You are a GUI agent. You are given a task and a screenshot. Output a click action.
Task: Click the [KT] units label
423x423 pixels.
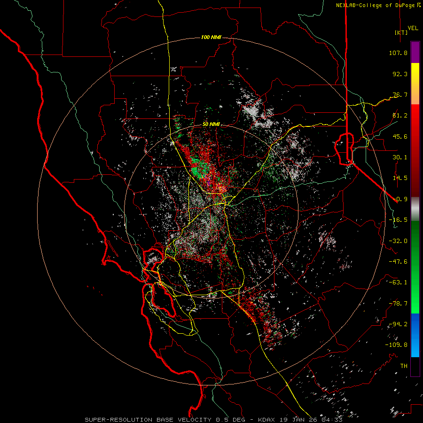401,32
